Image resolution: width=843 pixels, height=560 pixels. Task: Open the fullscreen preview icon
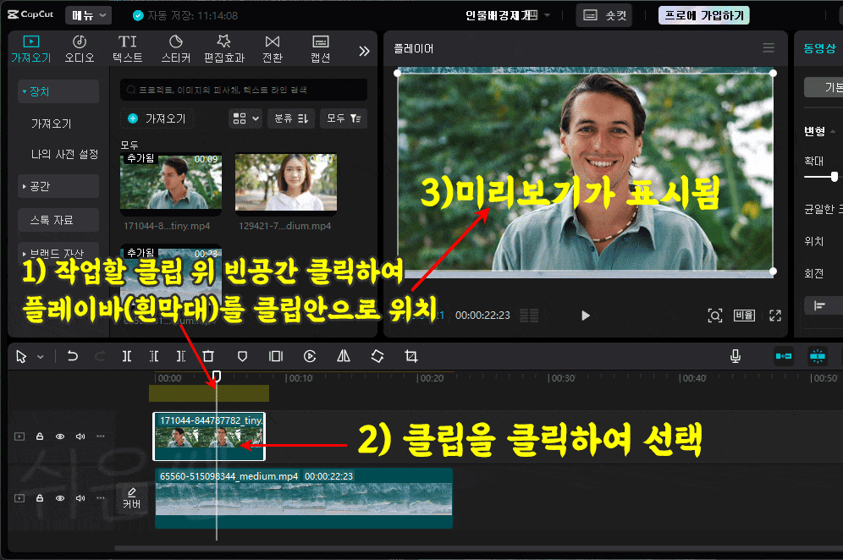click(774, 315)
